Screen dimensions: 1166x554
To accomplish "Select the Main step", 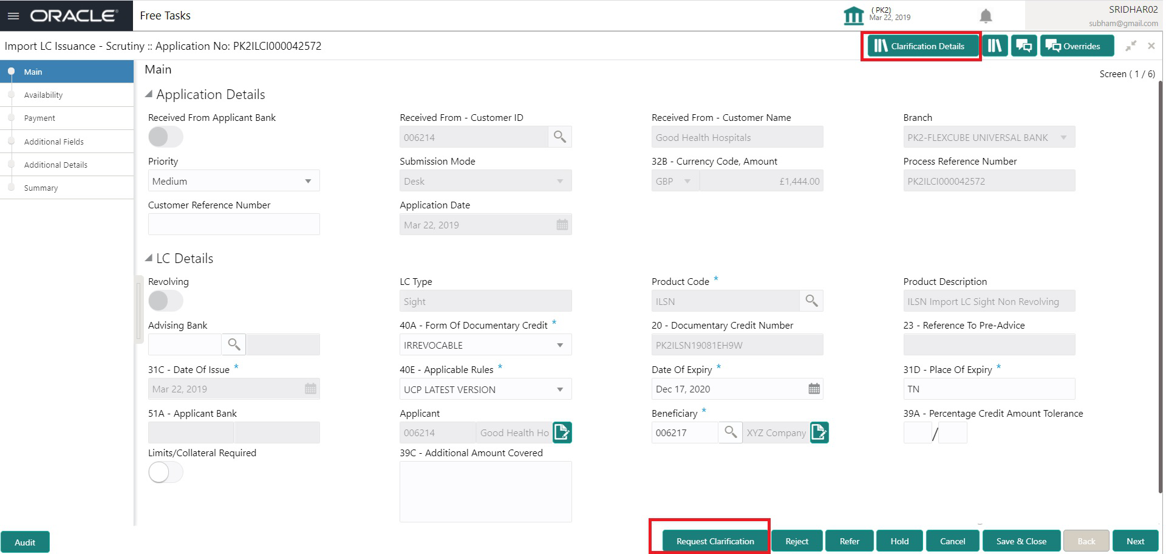I will click(x=67, y=72).
